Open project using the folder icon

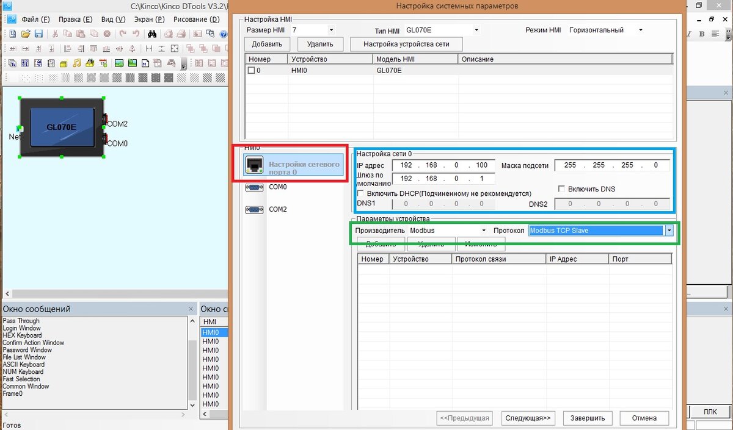pyautogui.click(x=26, y=34)
